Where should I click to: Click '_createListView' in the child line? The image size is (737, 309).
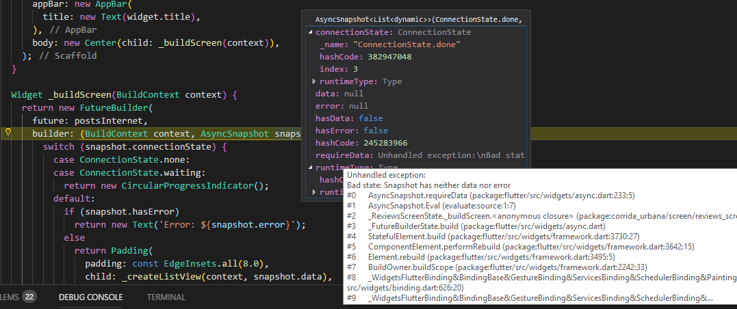pyautogui.click(x=161, y=277)
